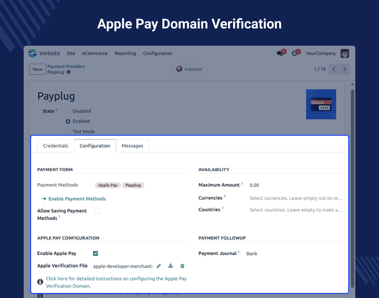Select the Enabled state option

coord(68,122)
